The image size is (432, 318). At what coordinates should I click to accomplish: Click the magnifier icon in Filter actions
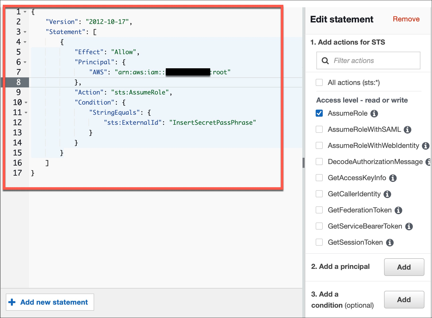pyautogui.click(x=325, y=61)
